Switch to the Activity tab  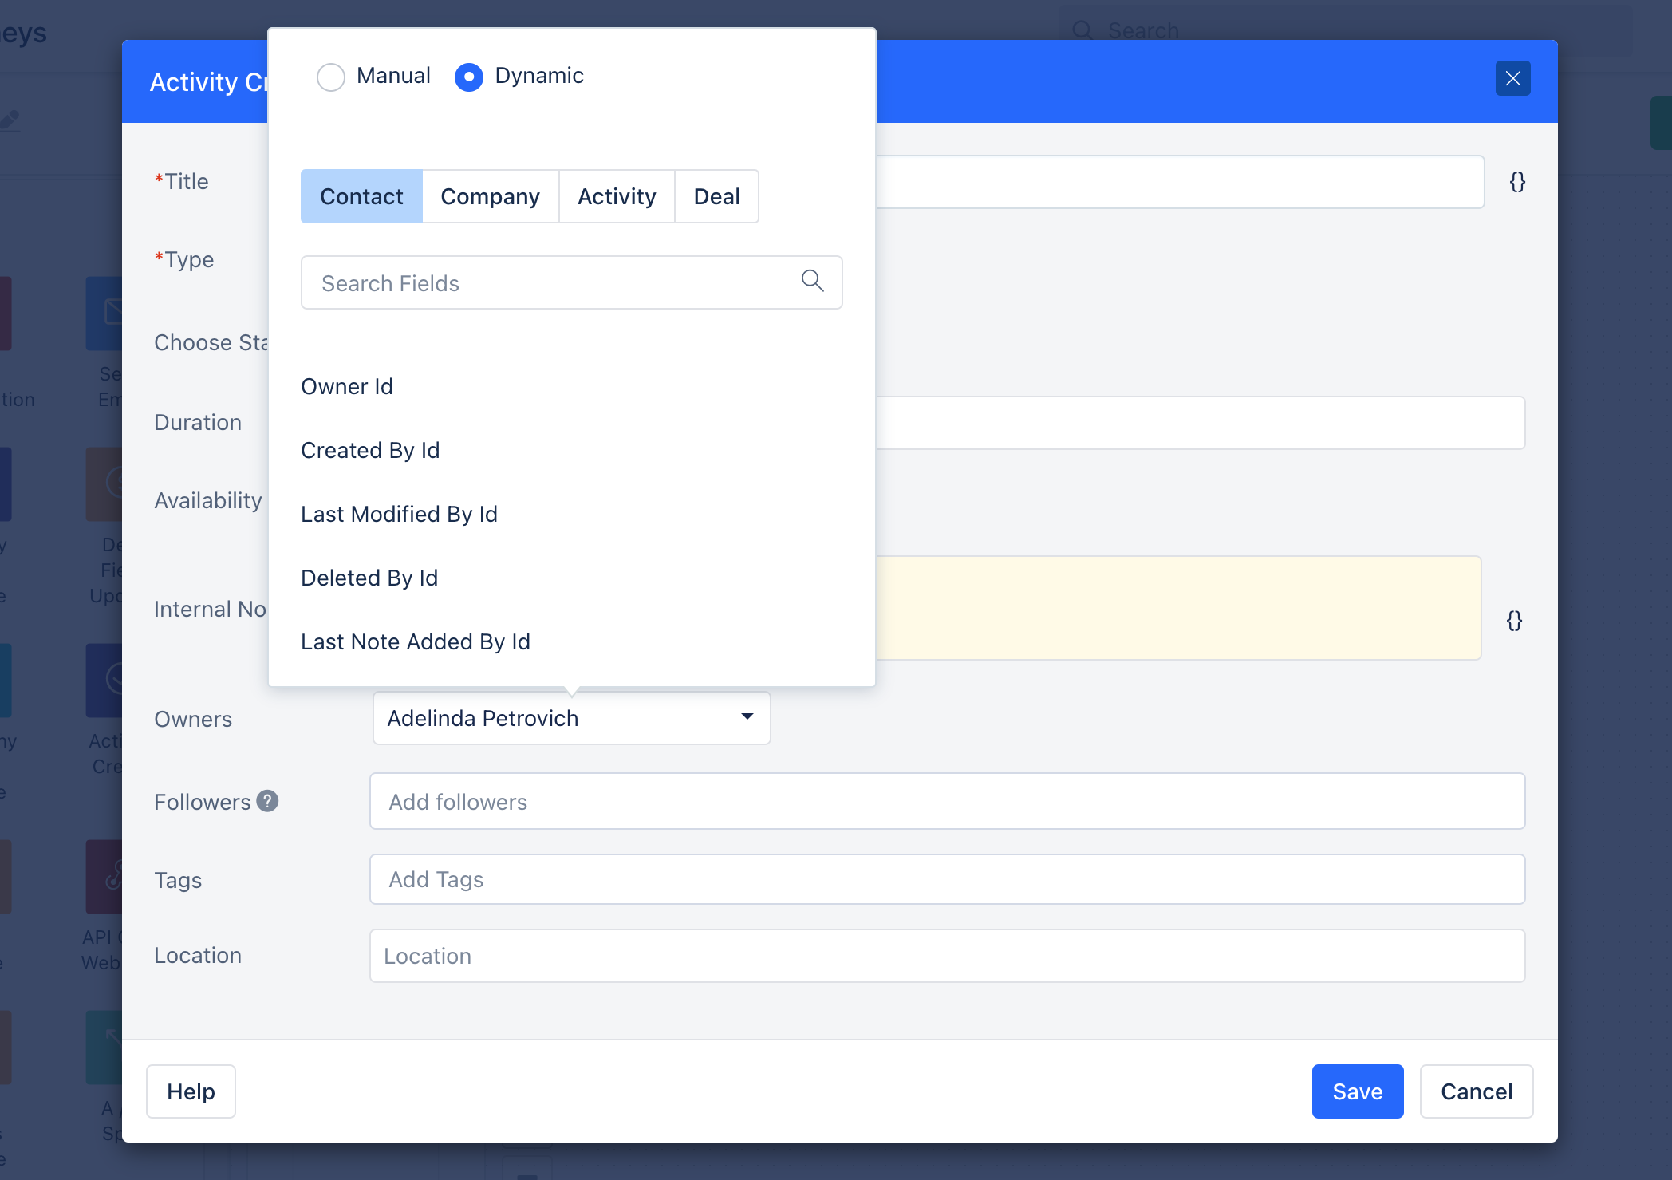[x=617, y=196]
